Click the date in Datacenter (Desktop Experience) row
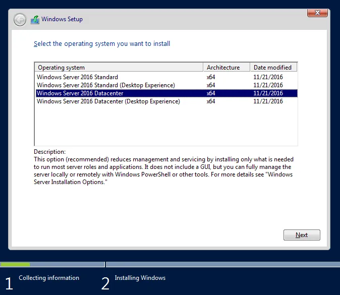This screenshot has width=340, height=295. [x=268, y=101]
